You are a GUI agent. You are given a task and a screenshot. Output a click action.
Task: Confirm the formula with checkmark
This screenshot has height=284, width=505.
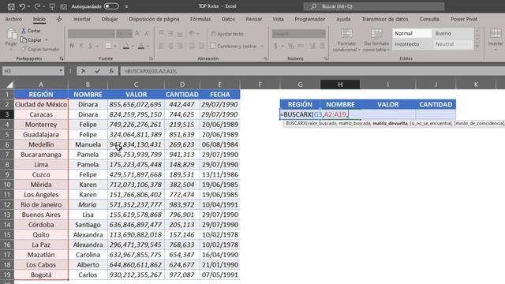click(97, 71)
